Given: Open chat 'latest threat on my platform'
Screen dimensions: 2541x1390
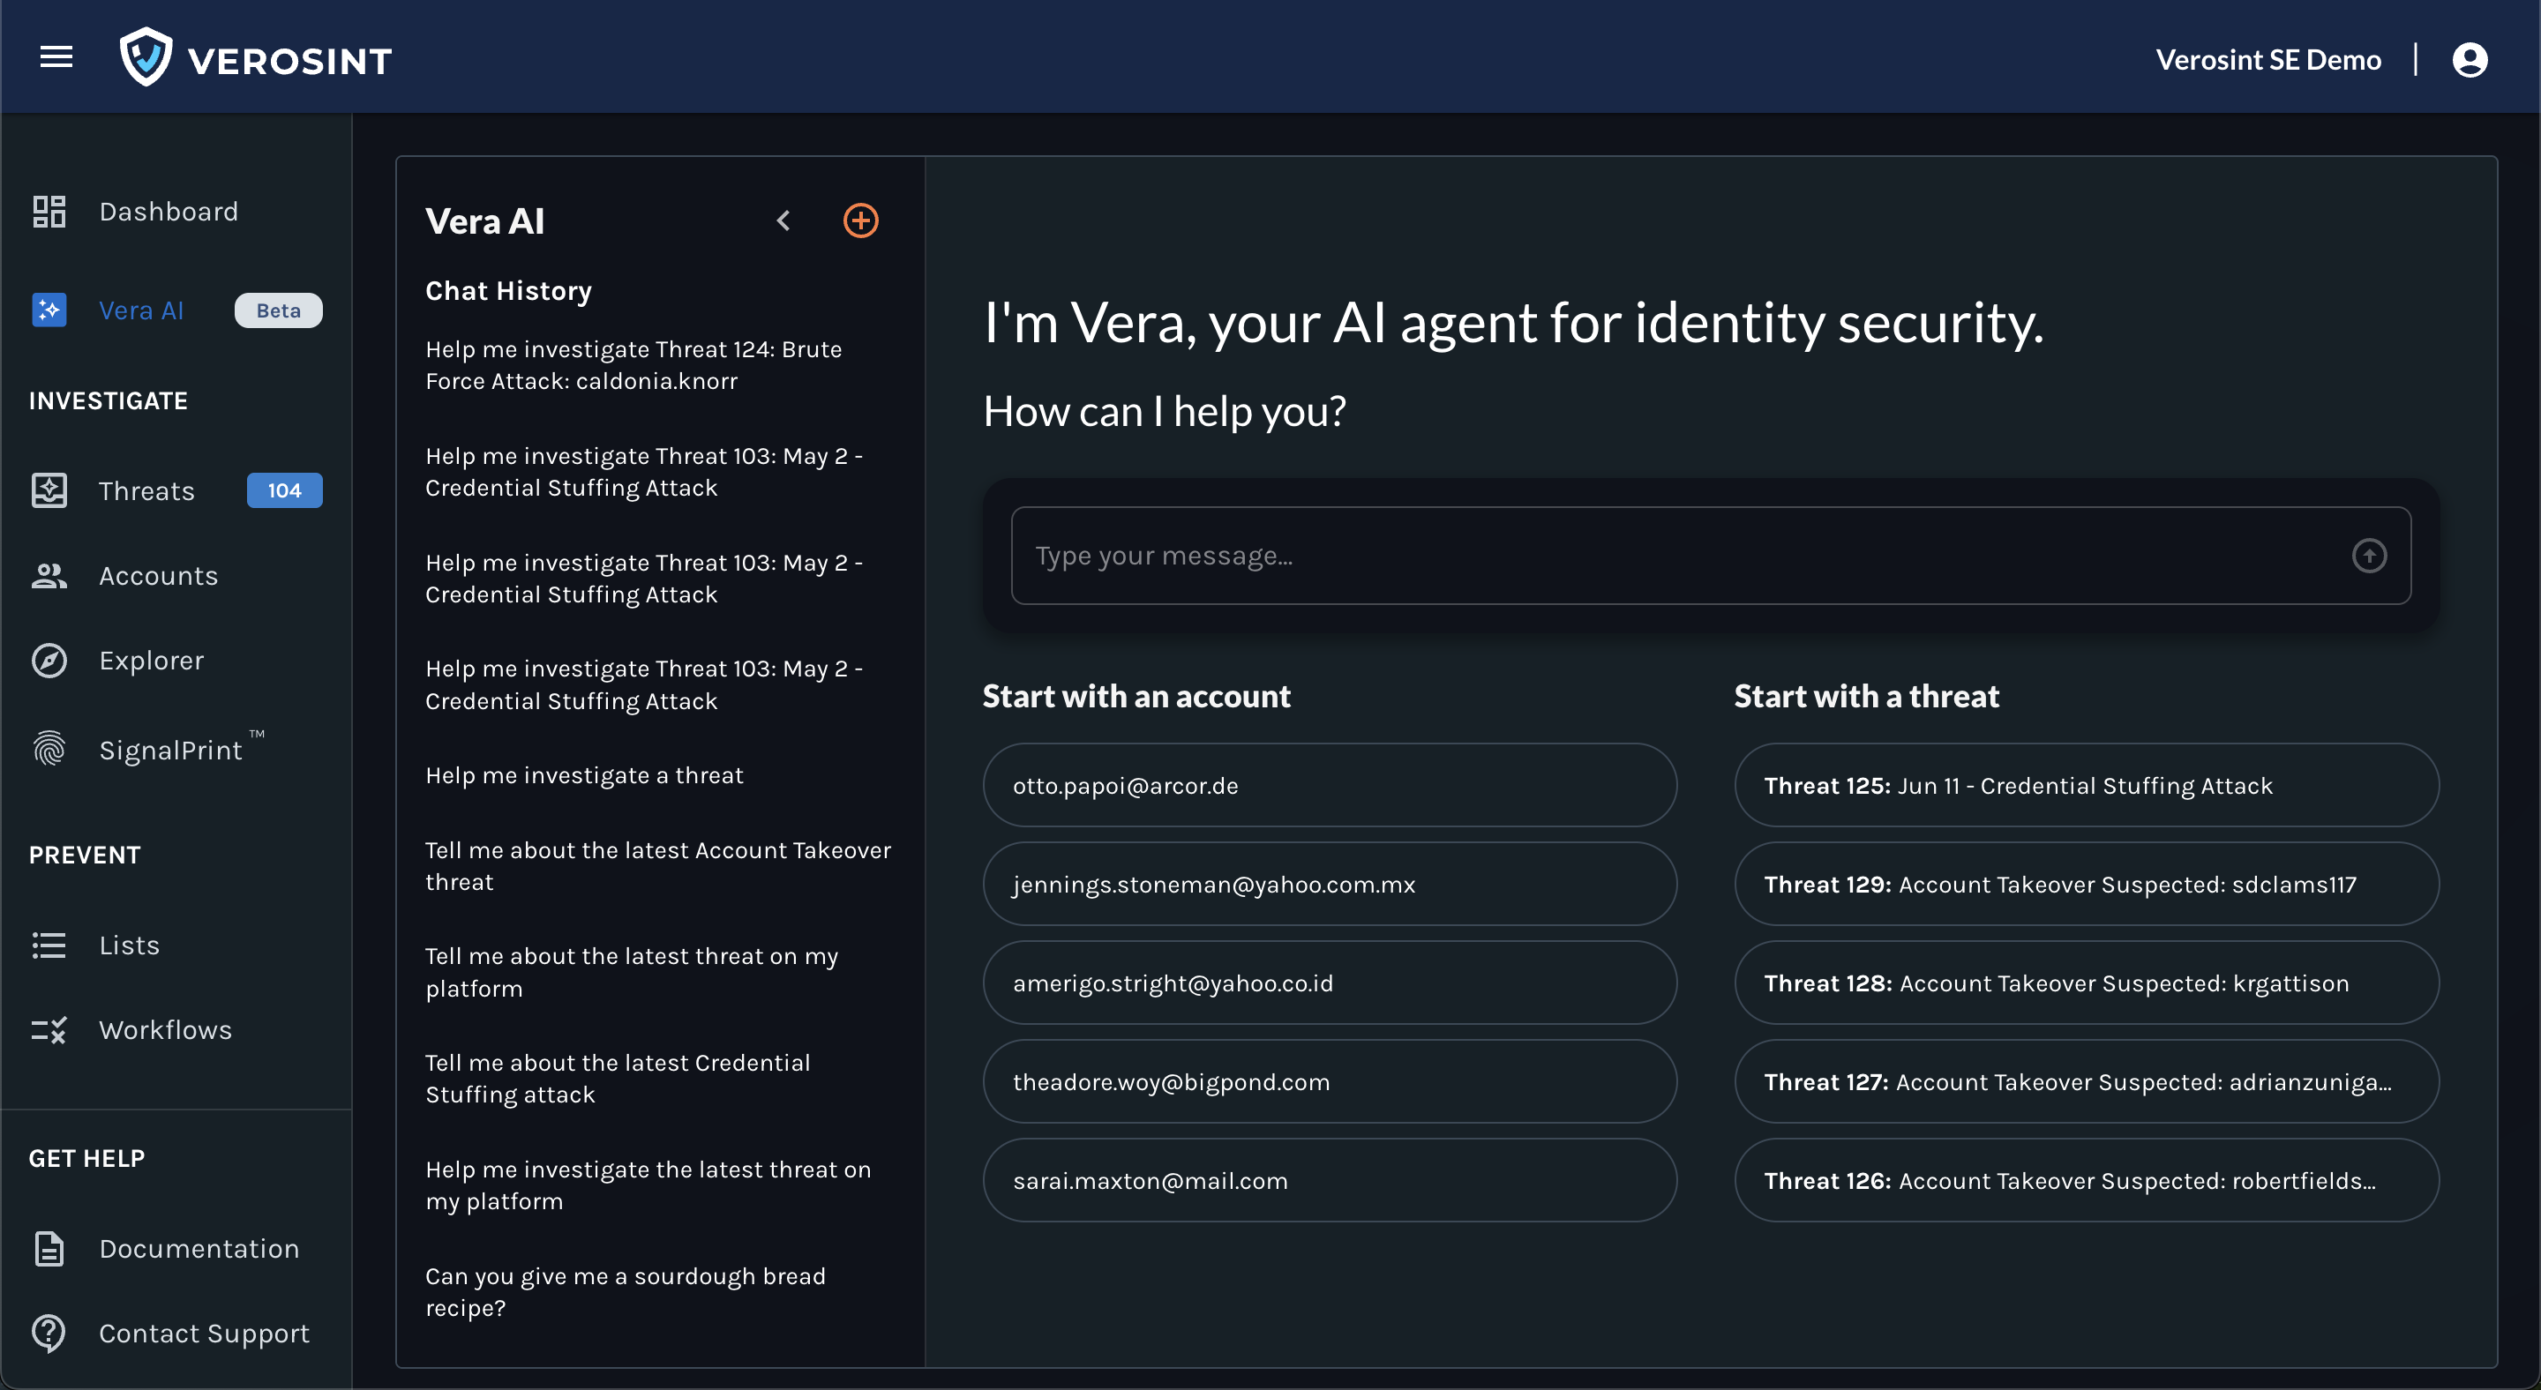Looking at the screenshot, I should coord(632,972).
